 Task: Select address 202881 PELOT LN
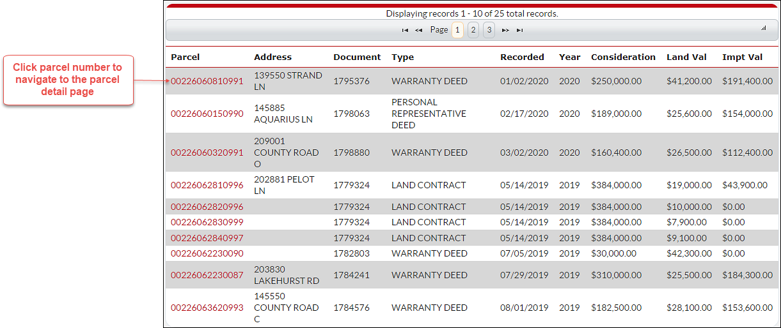pos(284,185)
